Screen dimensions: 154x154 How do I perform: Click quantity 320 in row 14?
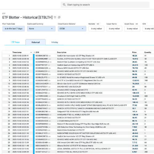click(x=146, y=96)
